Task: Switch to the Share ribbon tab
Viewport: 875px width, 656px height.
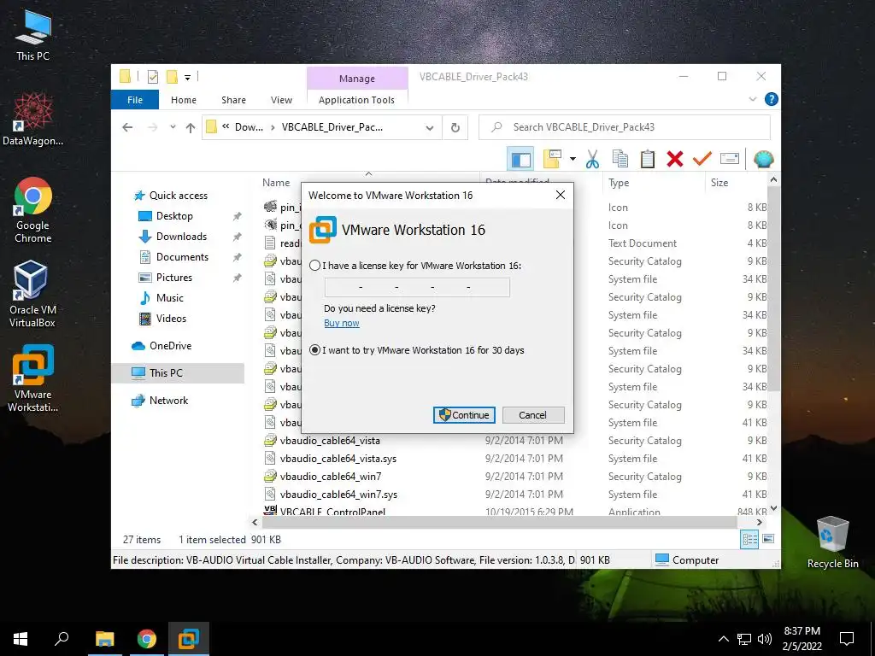Action: point(233,100)
